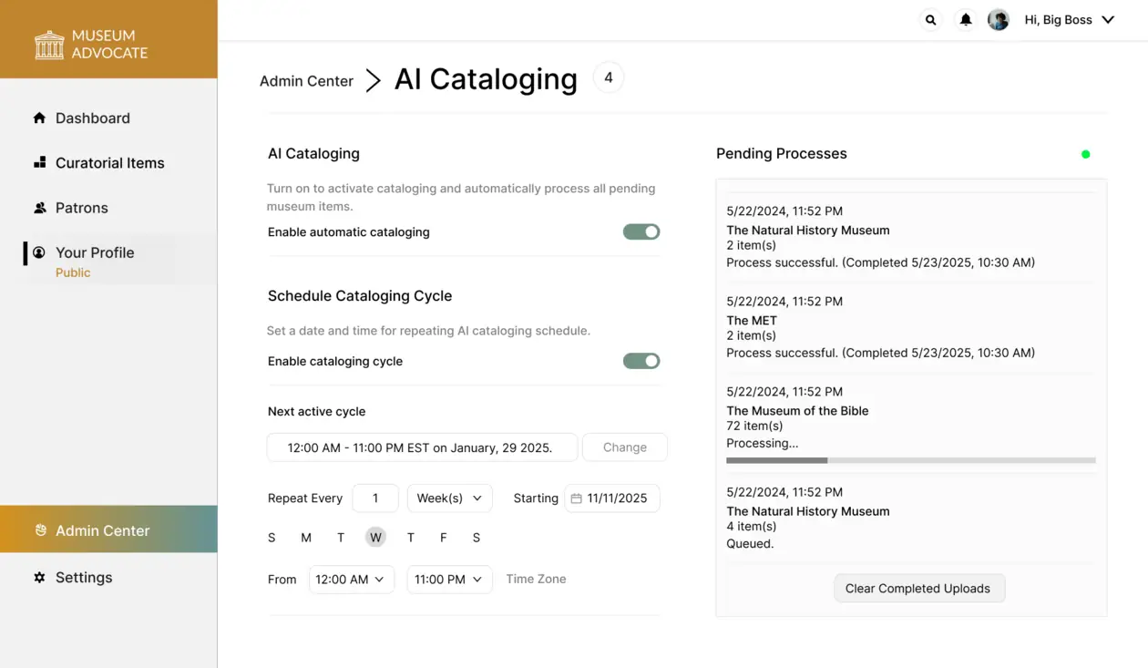This screenshot has height=668, width=1148.
Task: Click The Museum of the Bible entry
Action: point(911,422)
